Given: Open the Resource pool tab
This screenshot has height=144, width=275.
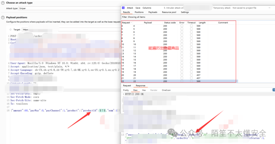Looking at the screenshot, I should (169, 12).
